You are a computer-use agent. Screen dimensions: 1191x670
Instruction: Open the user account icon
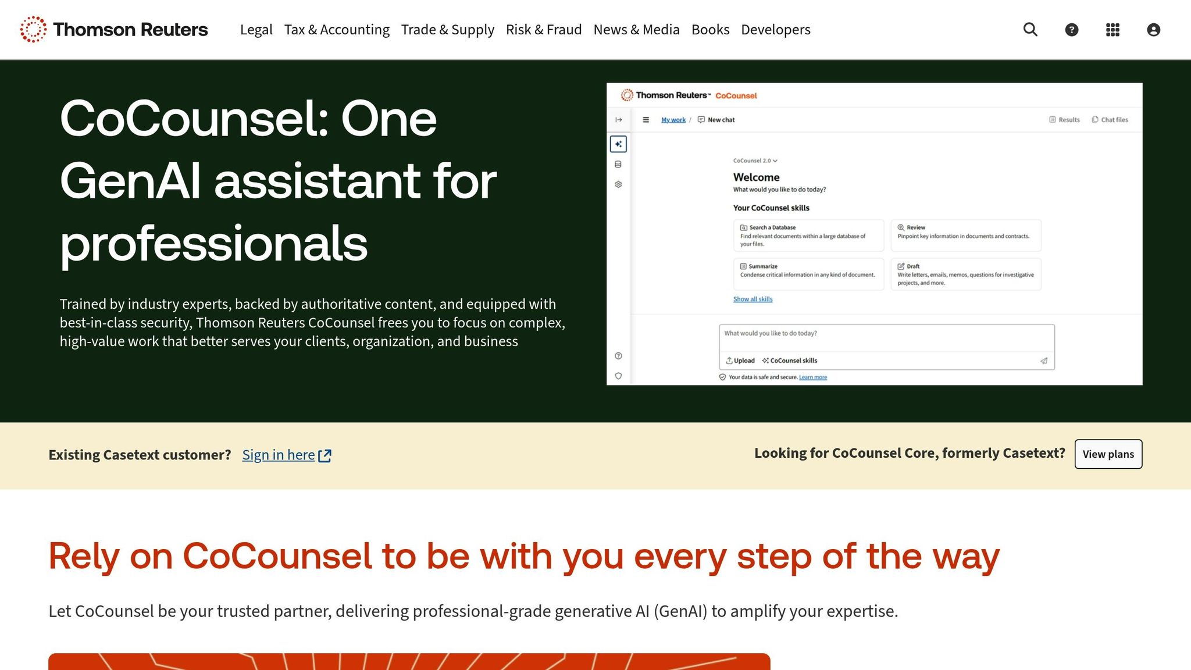click(x=1154, y=30)
